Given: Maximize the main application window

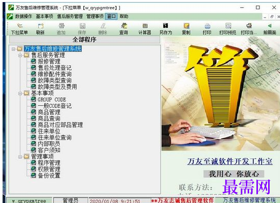Looking at the screenshot, I should 258,8.
